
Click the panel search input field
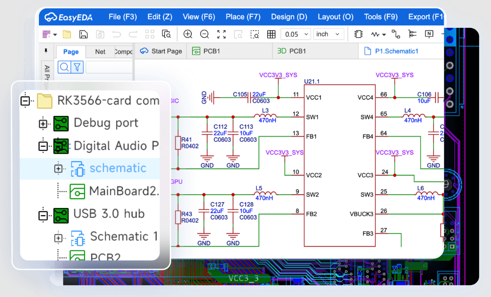109,67
